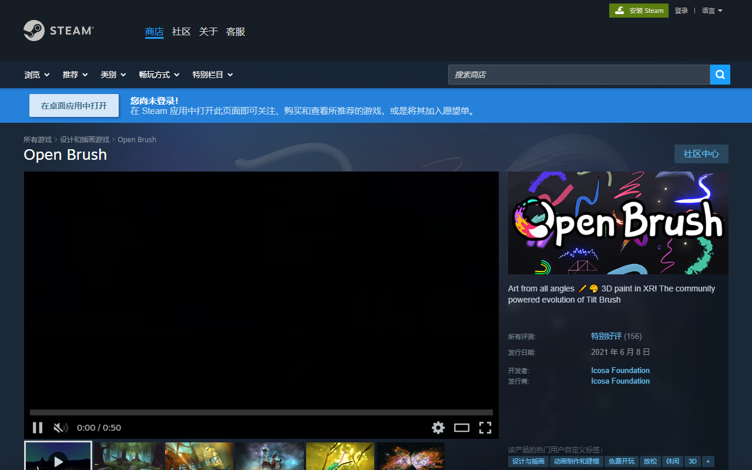The width and height of the screenshot is (752, 470).
Task: Click the 所有游戏 breadcrumb link
Action: click(x=38, y=140)
